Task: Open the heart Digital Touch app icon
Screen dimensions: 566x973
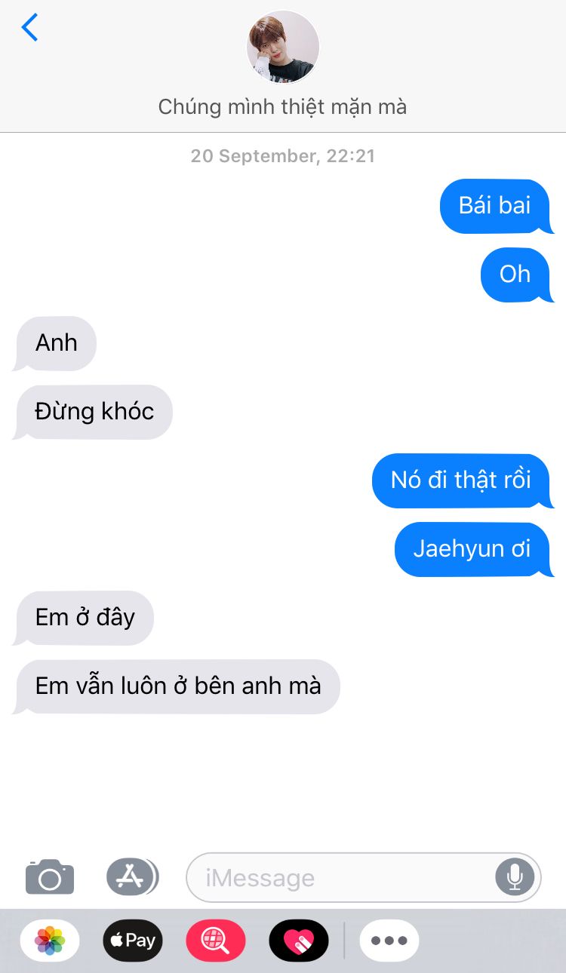Action: [x=299, y=941]
